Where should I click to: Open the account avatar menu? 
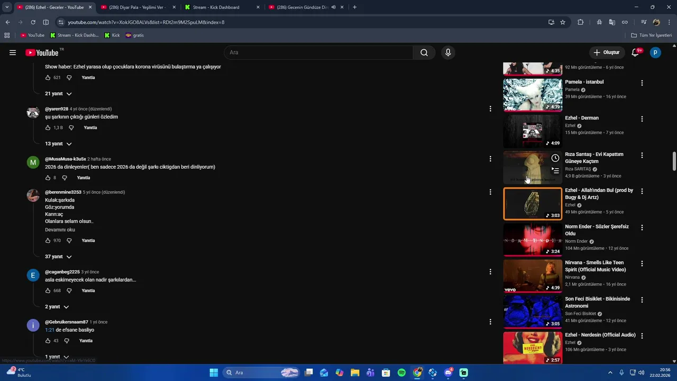coord(655,52)
